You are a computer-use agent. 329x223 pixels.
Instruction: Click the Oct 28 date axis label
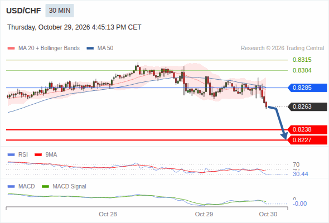108,214
